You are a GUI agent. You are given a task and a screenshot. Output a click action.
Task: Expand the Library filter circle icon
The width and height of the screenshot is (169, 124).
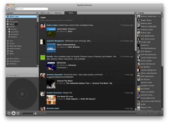coord(35,27)
